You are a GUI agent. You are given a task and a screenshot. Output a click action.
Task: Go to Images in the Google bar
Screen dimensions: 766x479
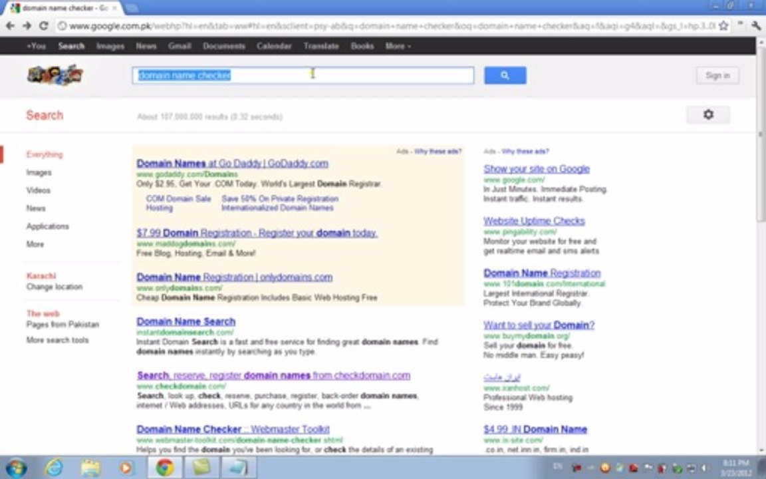coord(110,46)
